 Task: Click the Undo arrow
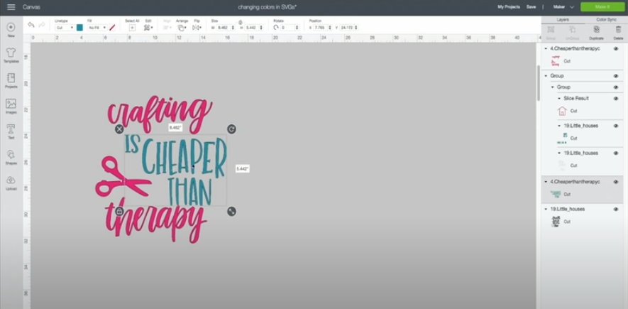point(31,25)
